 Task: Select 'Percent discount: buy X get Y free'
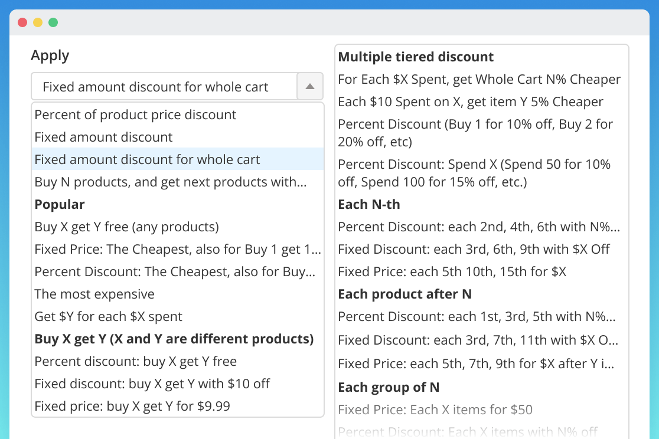point(135,361)
